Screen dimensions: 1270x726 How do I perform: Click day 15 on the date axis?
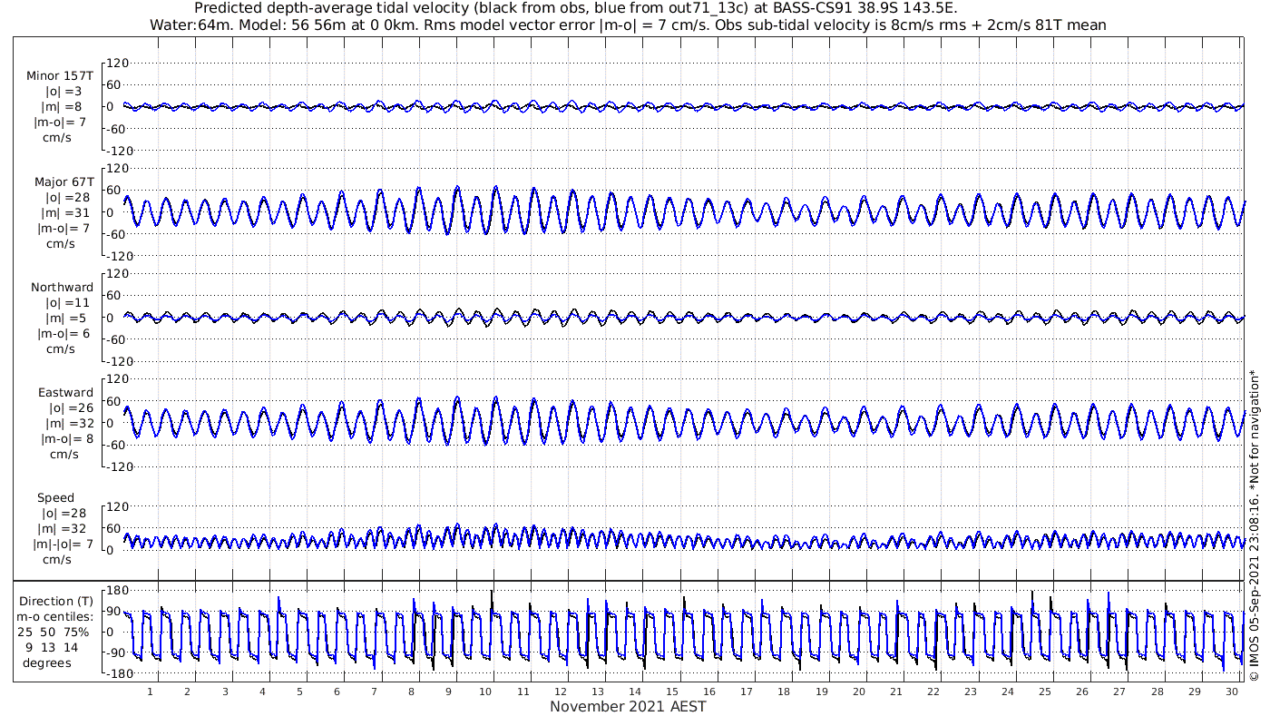pyautogui.click(x=672, y=692)
